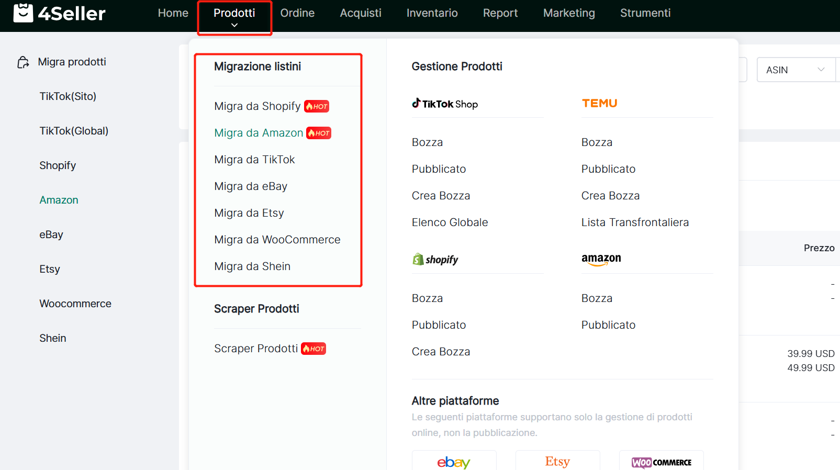840x470 pixels.
Task: Open the Scraper Prodotti link
Action: coord(256,349)
